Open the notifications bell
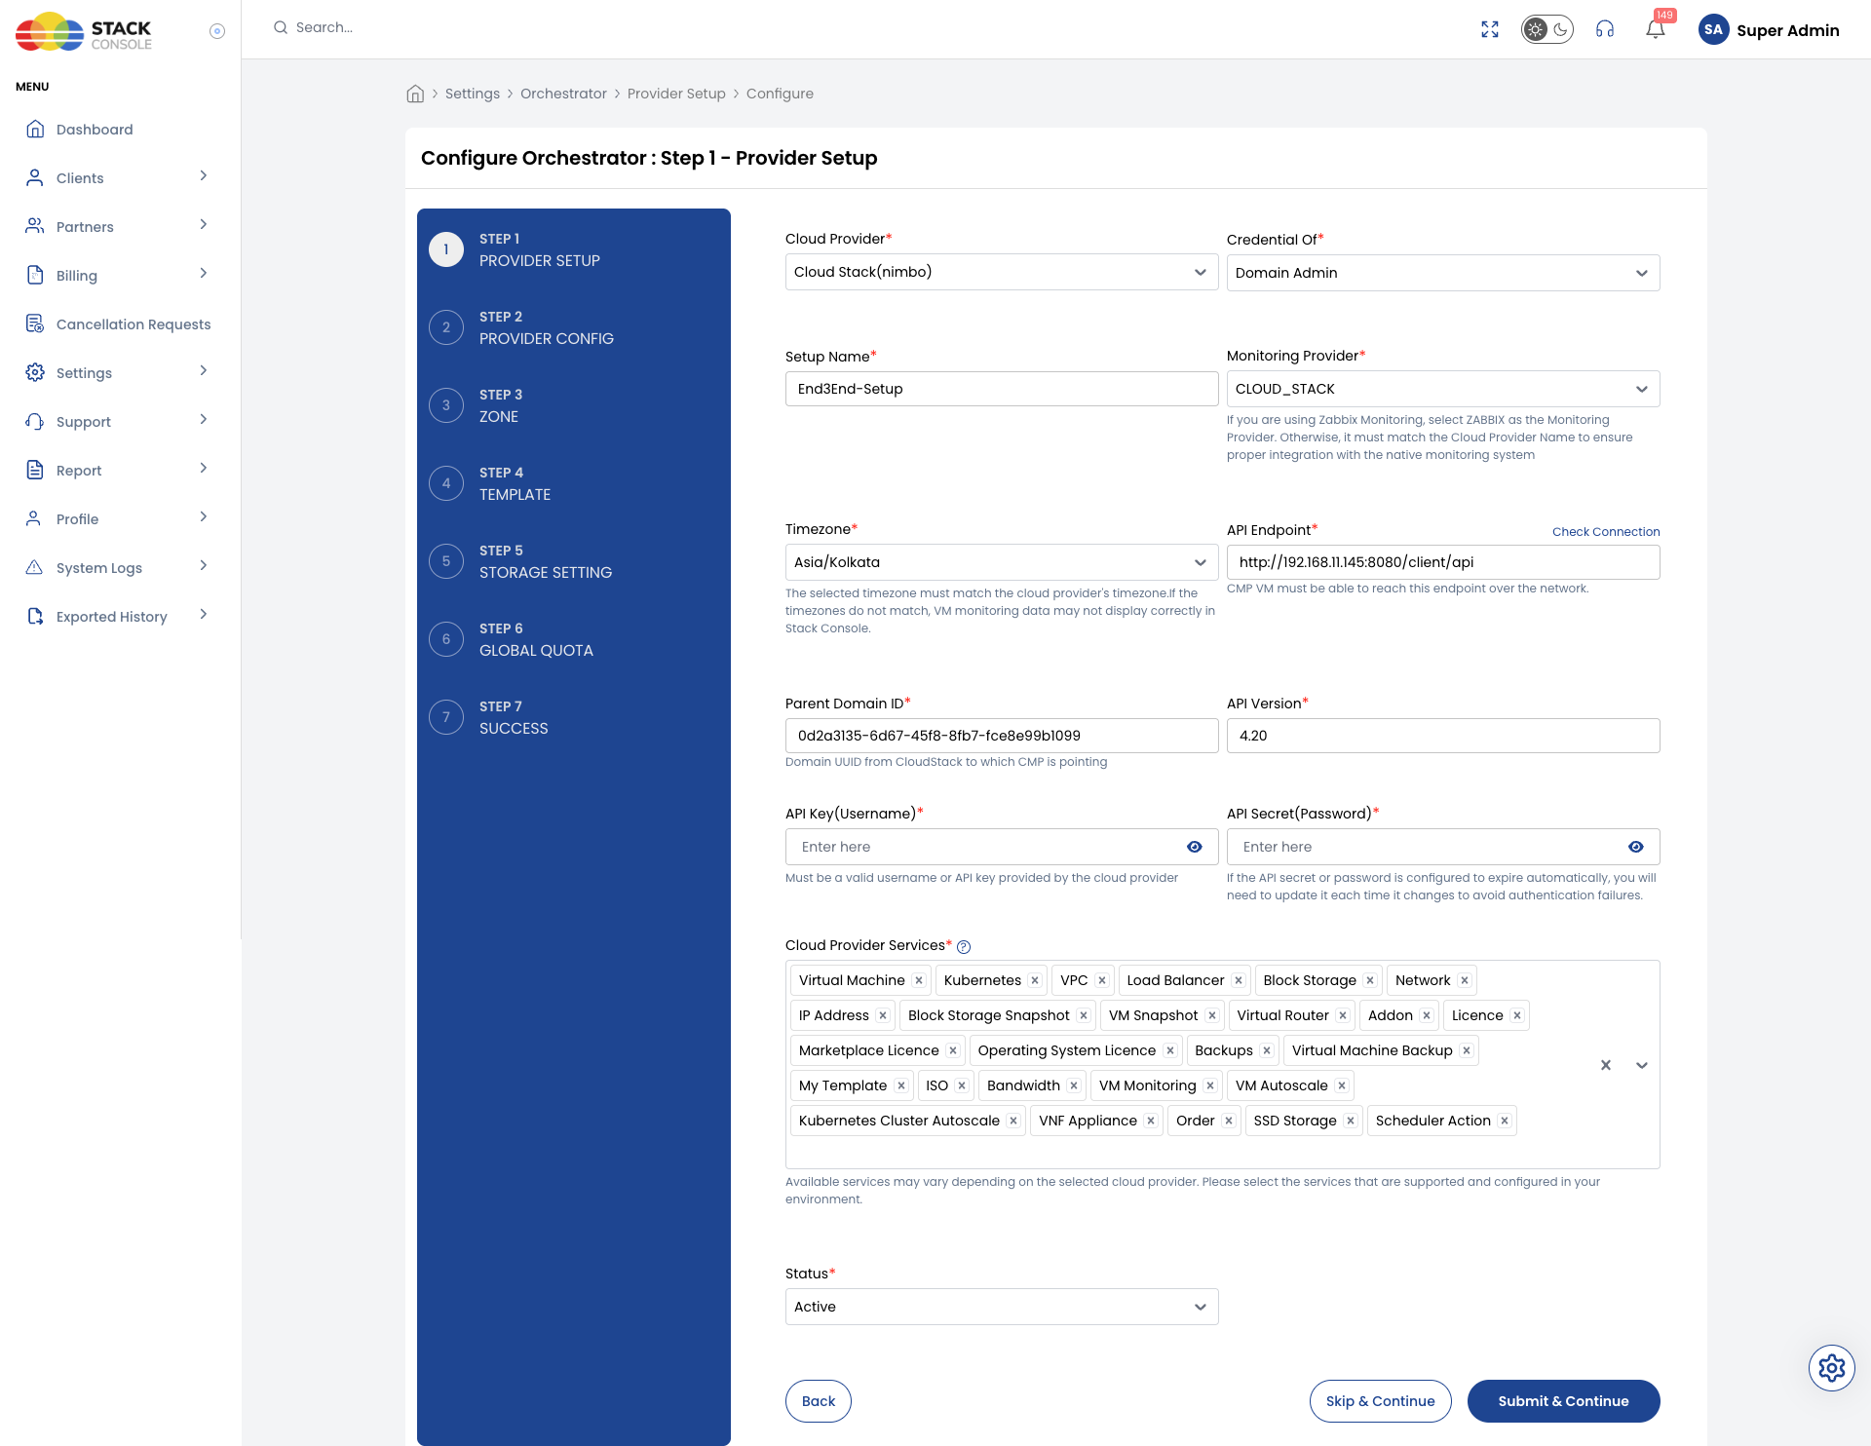The height and width of the screenshot is (1446, 1871). [x=1656, y=29]
